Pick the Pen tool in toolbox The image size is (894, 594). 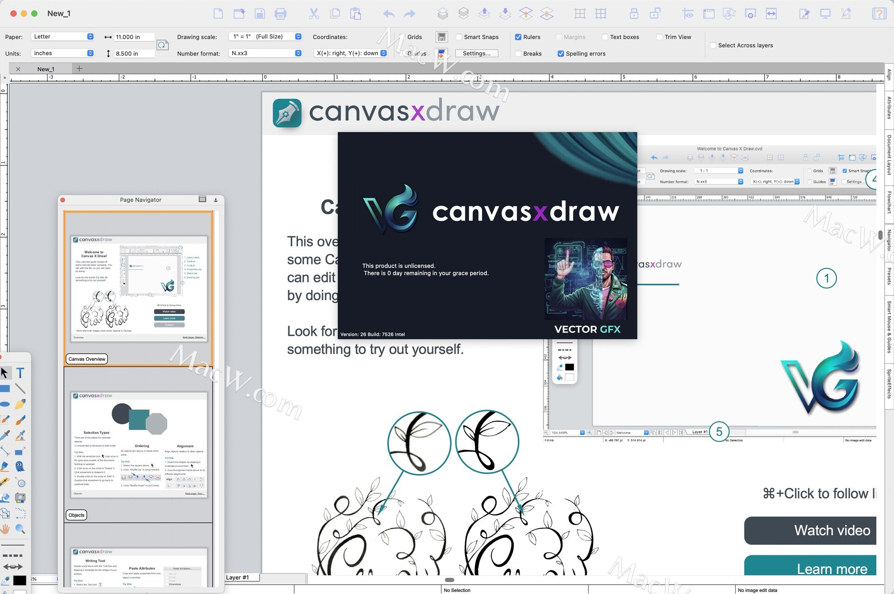(x=20, y=404)
